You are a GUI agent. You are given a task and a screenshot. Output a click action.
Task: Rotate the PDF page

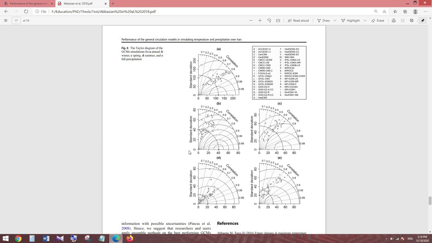[269, 21]
